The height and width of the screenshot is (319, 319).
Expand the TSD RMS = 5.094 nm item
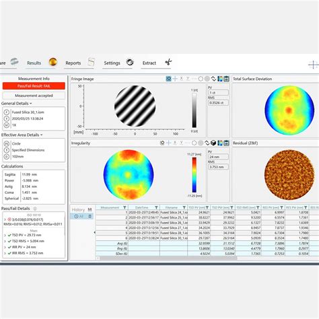pos(5,242)
